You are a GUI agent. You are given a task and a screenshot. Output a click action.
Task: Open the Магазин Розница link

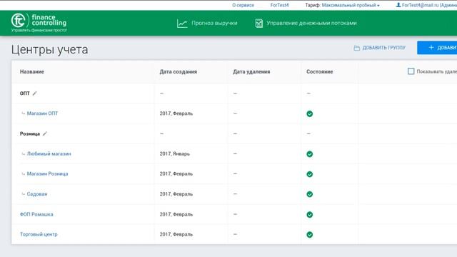click(47, 173)
